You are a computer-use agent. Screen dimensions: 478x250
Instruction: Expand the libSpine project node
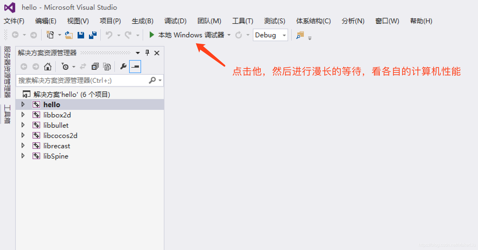point(23,156)
